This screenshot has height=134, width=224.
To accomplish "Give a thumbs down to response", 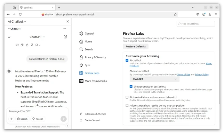I will (32, 45).
